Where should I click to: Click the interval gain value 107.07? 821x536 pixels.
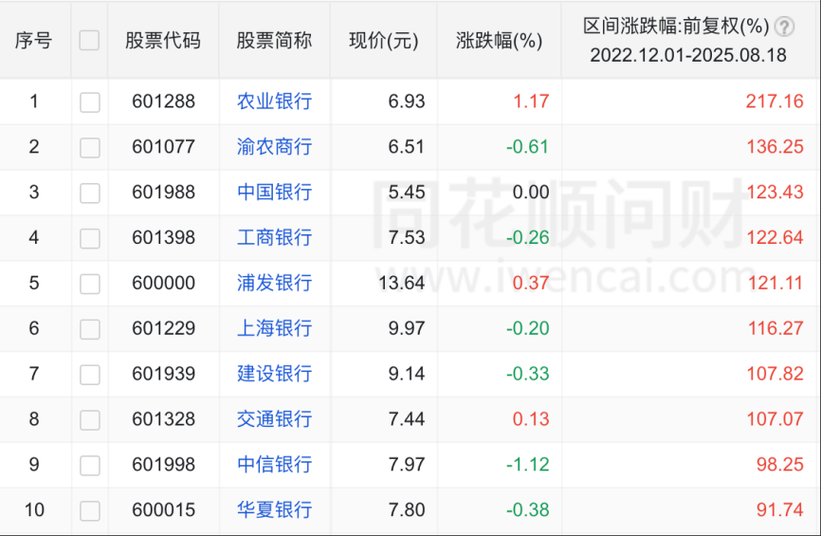point(775,418)
